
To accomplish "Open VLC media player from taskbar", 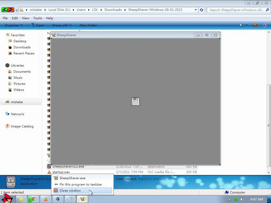I will point(46,199).
